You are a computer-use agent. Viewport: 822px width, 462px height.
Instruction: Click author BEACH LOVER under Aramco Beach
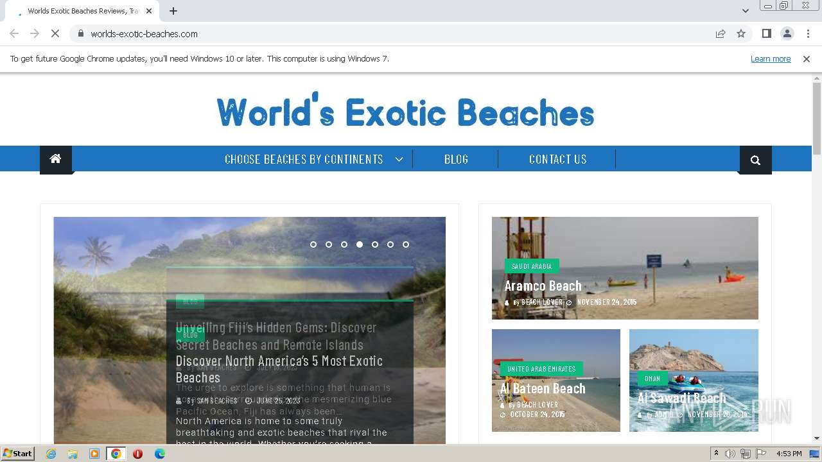(x=541, y=302)
